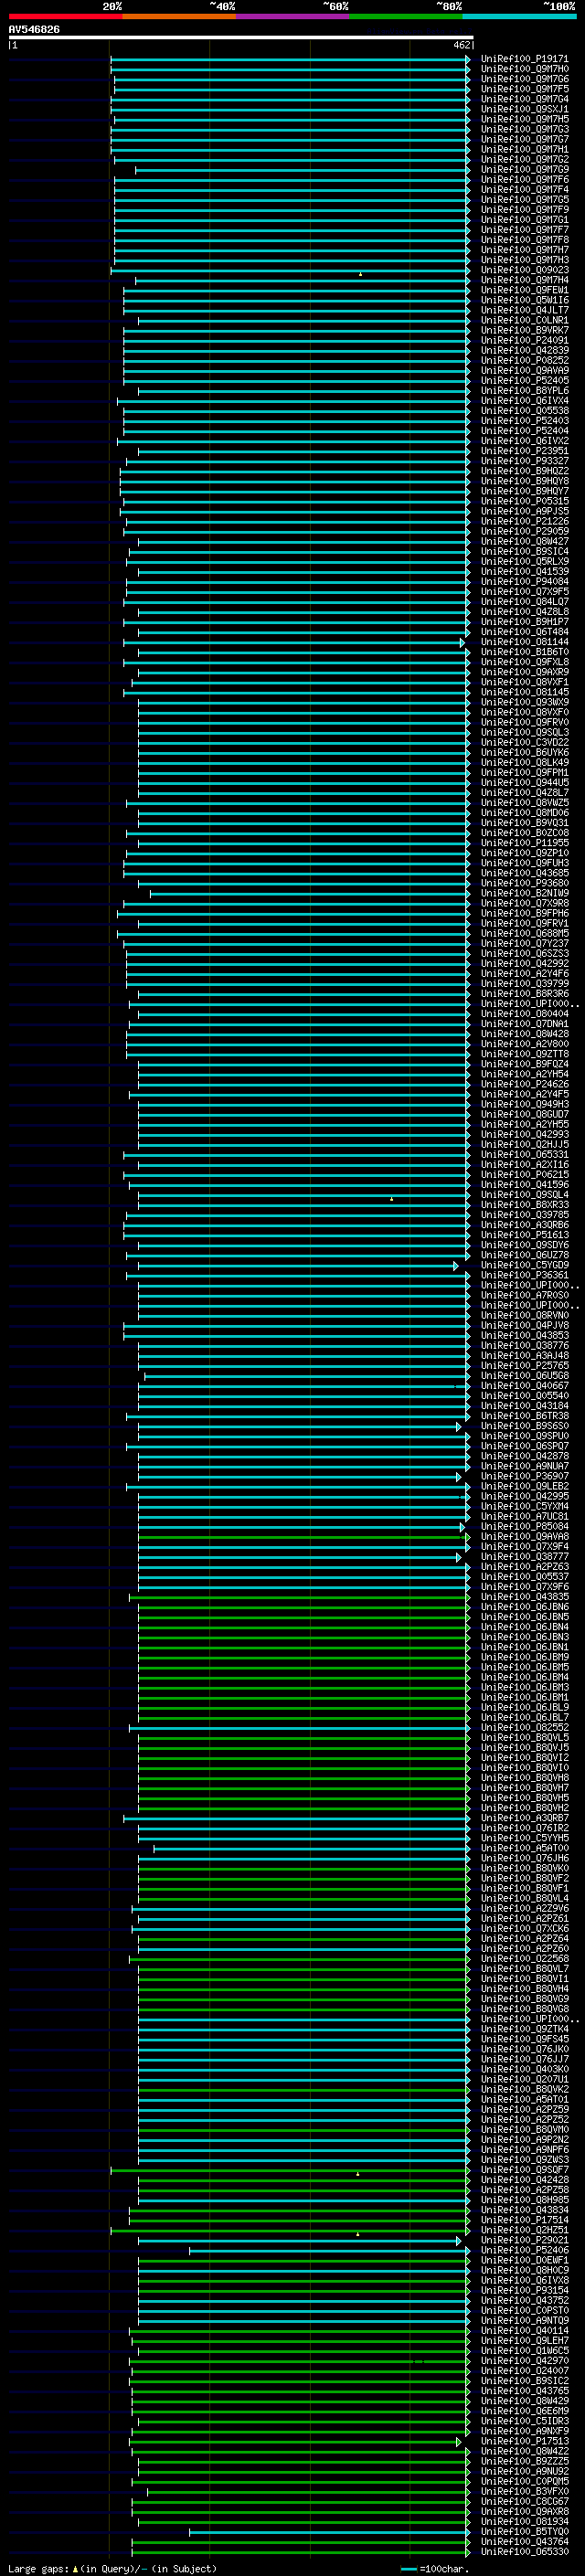Select label UniRef100_Q4PJV8
Image resolution: width=585 pixels, height=2576 pixels.
(524, 1325)
